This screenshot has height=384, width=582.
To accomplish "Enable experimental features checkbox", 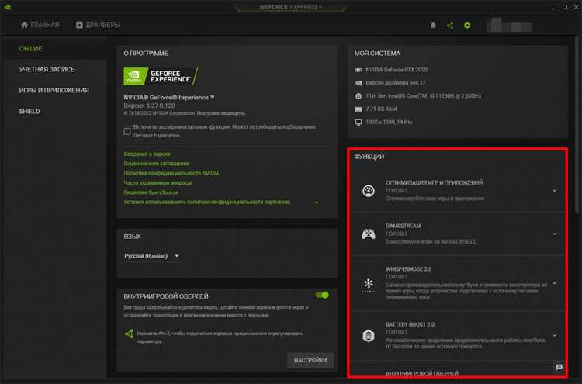I will point(127,131).
